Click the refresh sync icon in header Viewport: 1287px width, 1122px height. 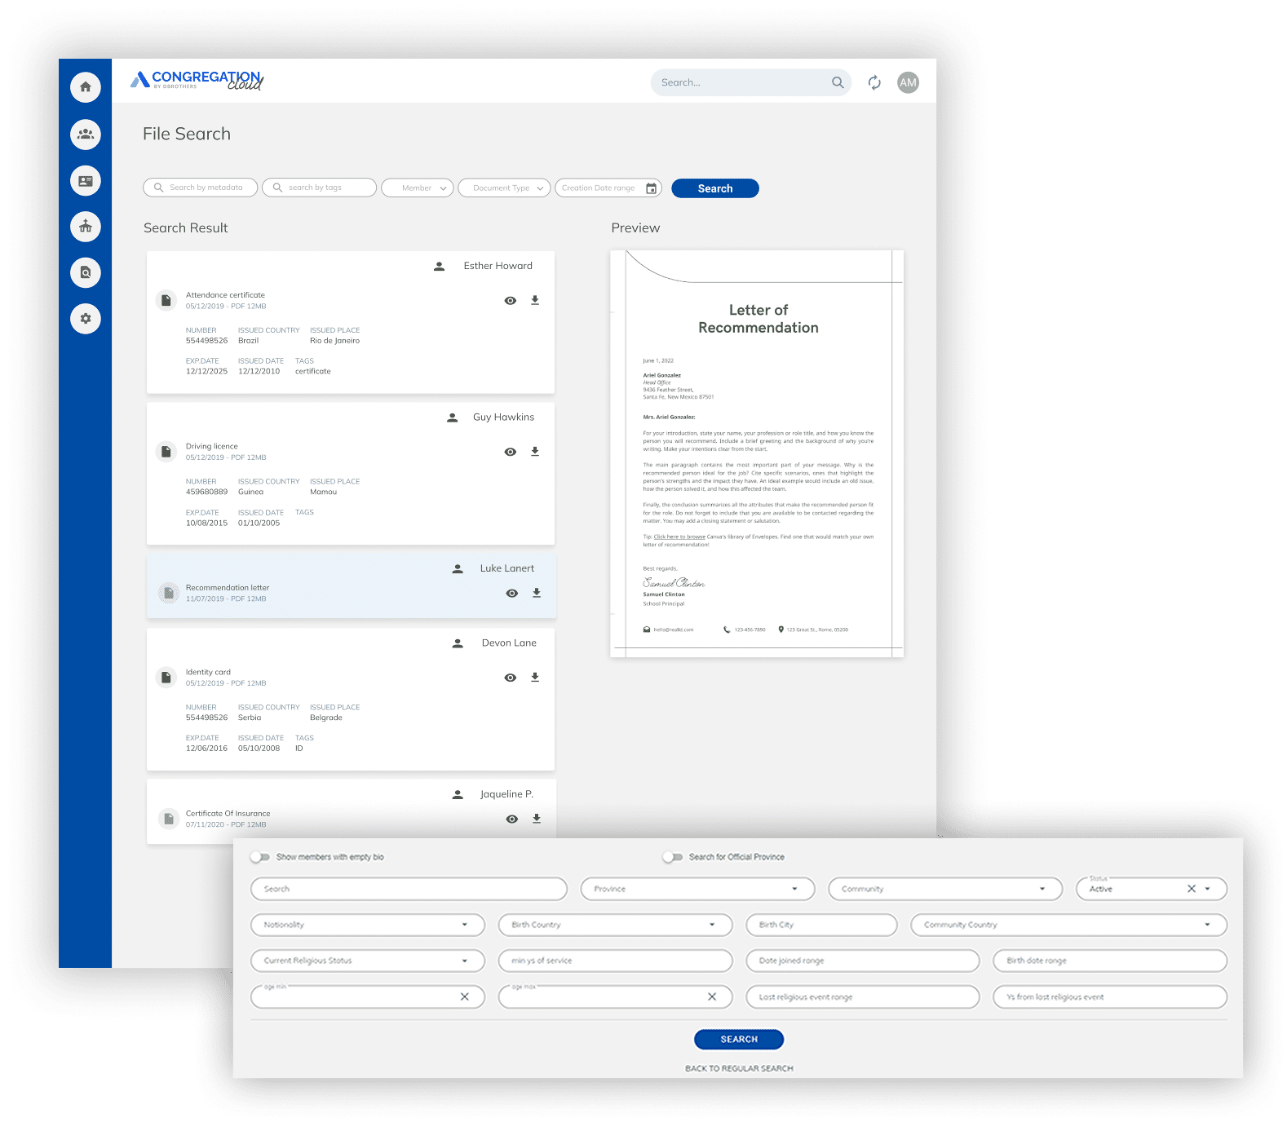pos(874,82)
